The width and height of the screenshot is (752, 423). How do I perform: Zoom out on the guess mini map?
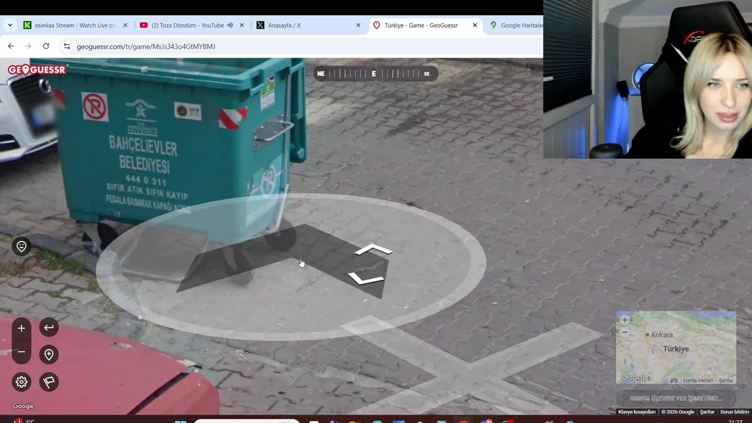coord(625,331)
